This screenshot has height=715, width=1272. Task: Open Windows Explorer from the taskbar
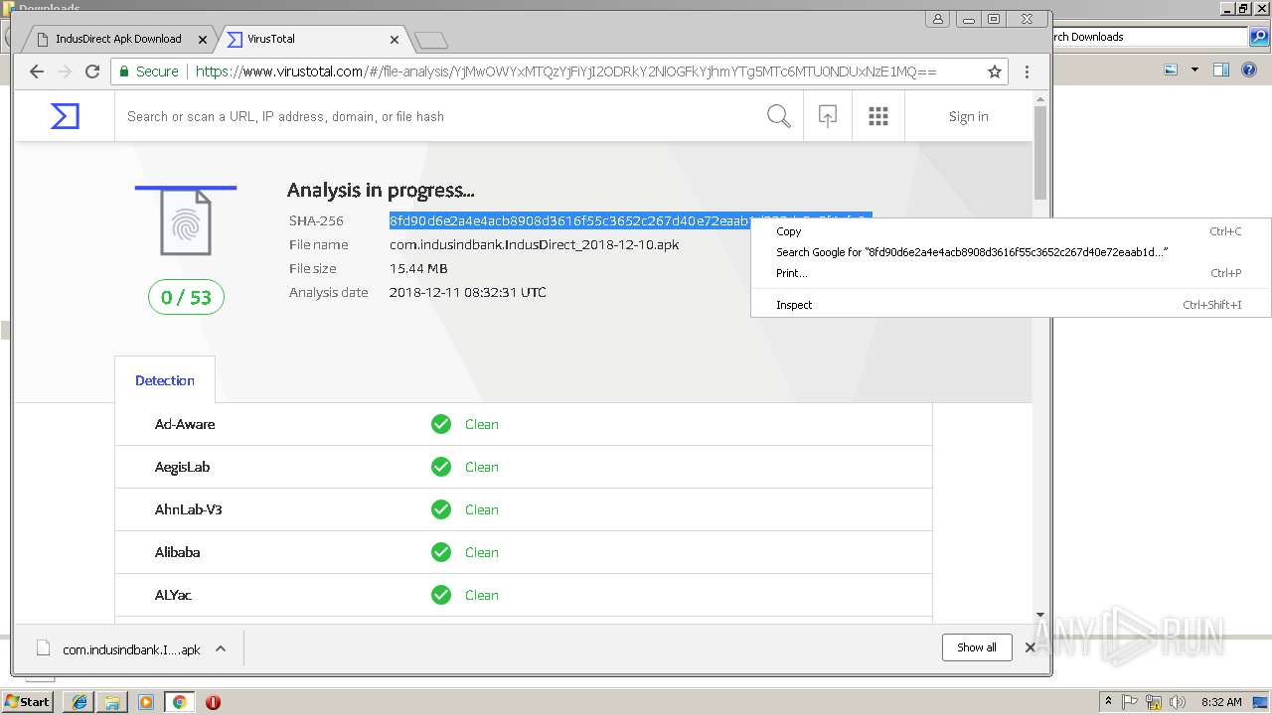tap(112, 701)
